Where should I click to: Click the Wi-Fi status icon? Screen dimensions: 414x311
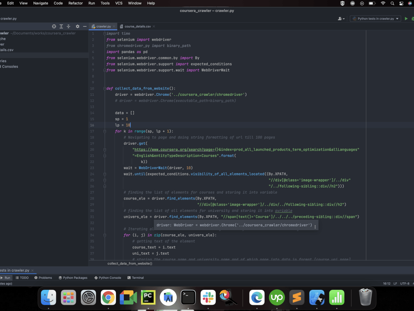(x=383, y=3)
